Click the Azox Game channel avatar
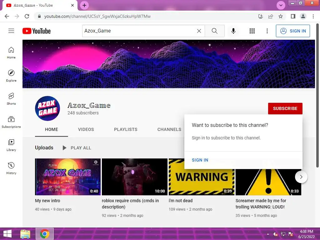This screenshot has width=320, height=240. click(x=47, y=108)
